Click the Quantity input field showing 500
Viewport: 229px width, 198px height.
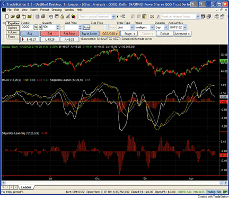click(x=49, y=28)
